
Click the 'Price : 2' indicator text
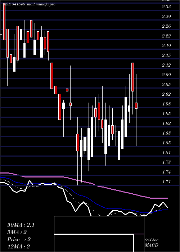pos(19,239)
